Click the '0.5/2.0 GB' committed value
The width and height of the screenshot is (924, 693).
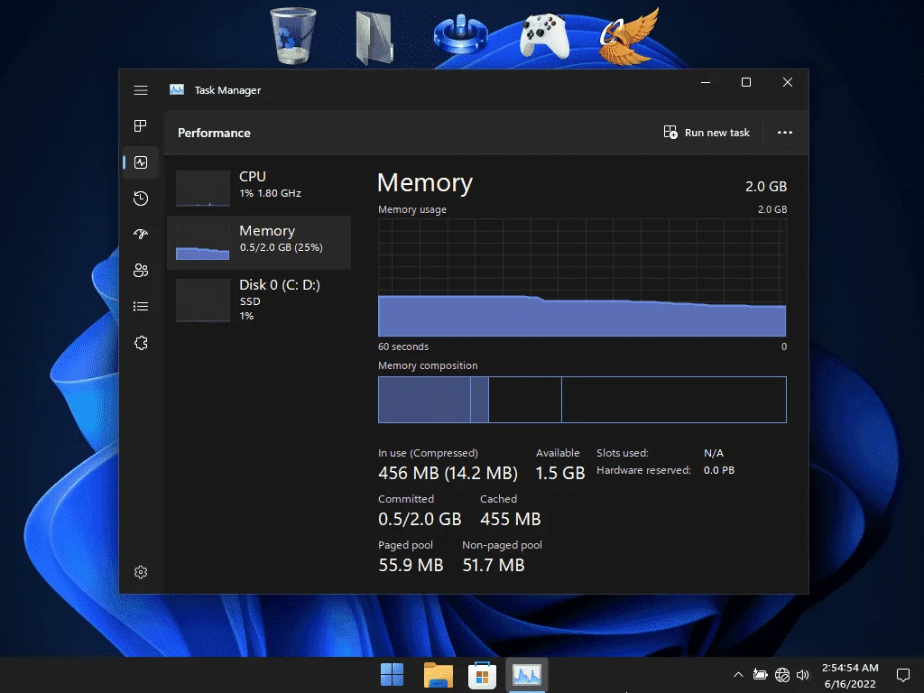click(x=420, y=519)
